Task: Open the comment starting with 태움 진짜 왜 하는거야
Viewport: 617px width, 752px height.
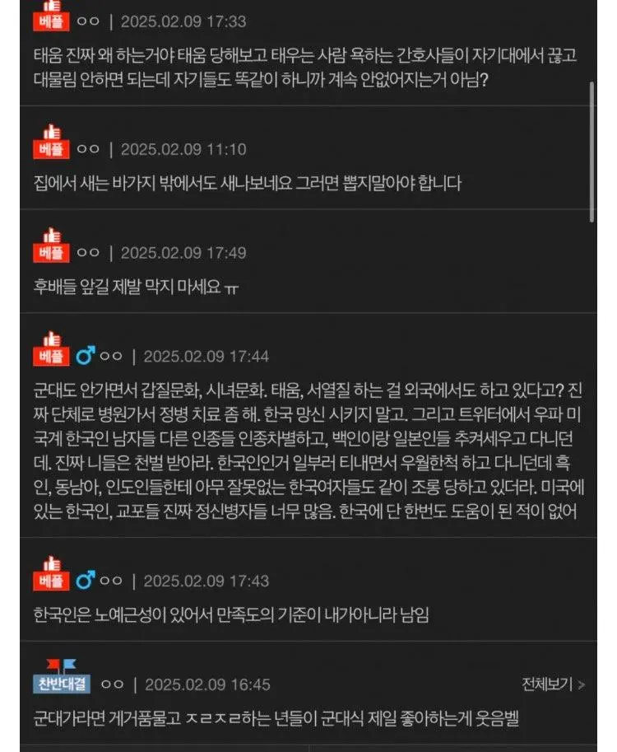Action: click(305, 68)
